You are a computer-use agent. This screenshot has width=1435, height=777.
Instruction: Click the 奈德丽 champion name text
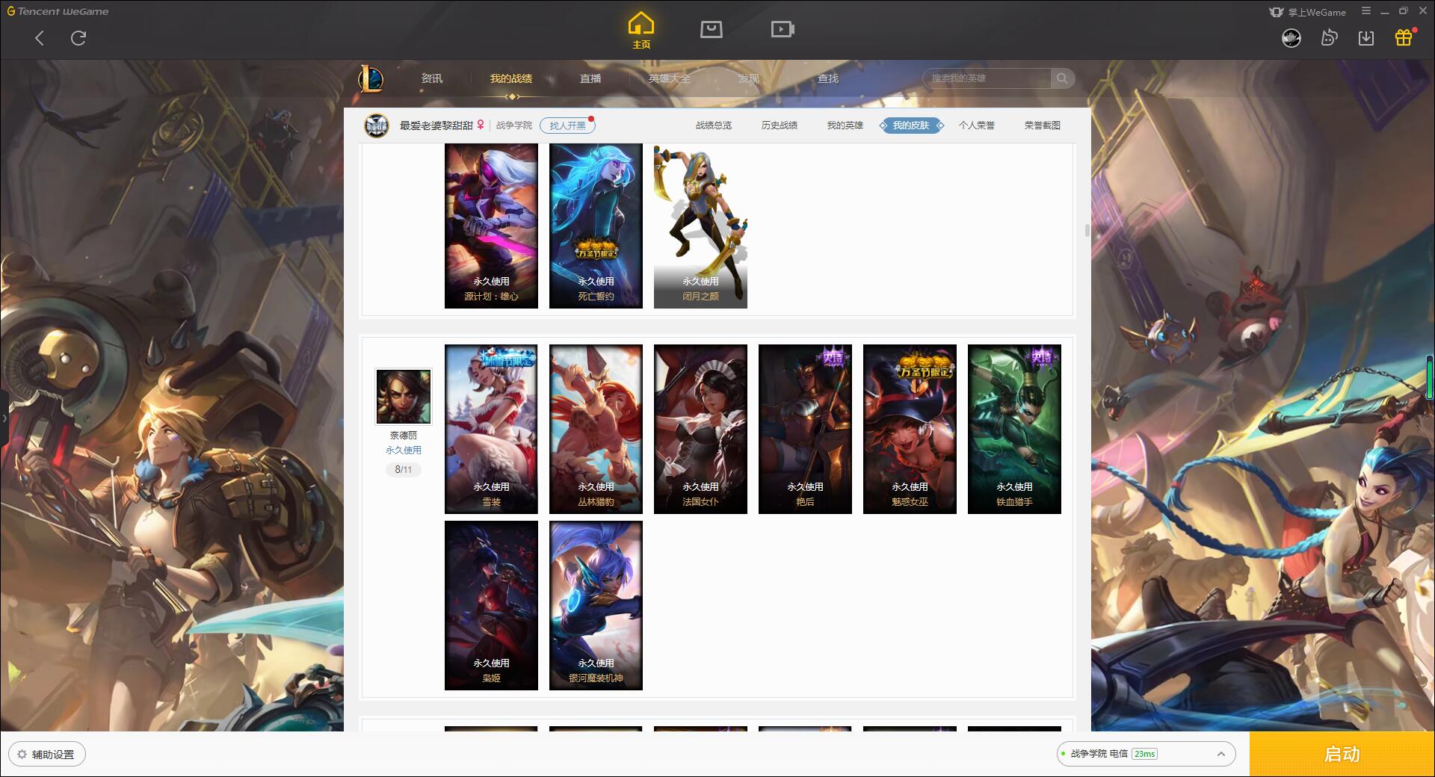[x=404, y=435]
